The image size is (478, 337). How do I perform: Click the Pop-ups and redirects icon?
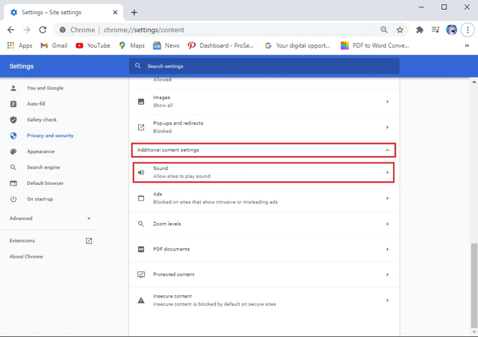(141, 127)
